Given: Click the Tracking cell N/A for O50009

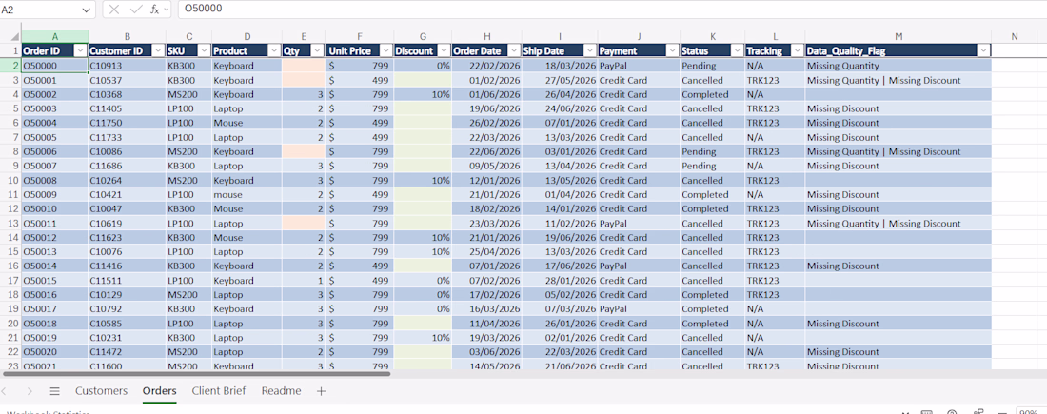Looking at the screenshot, I should coord(775,194).
